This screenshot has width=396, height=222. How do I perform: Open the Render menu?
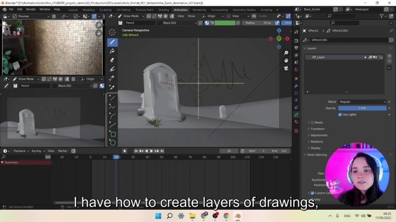click(x=31, y=9)
